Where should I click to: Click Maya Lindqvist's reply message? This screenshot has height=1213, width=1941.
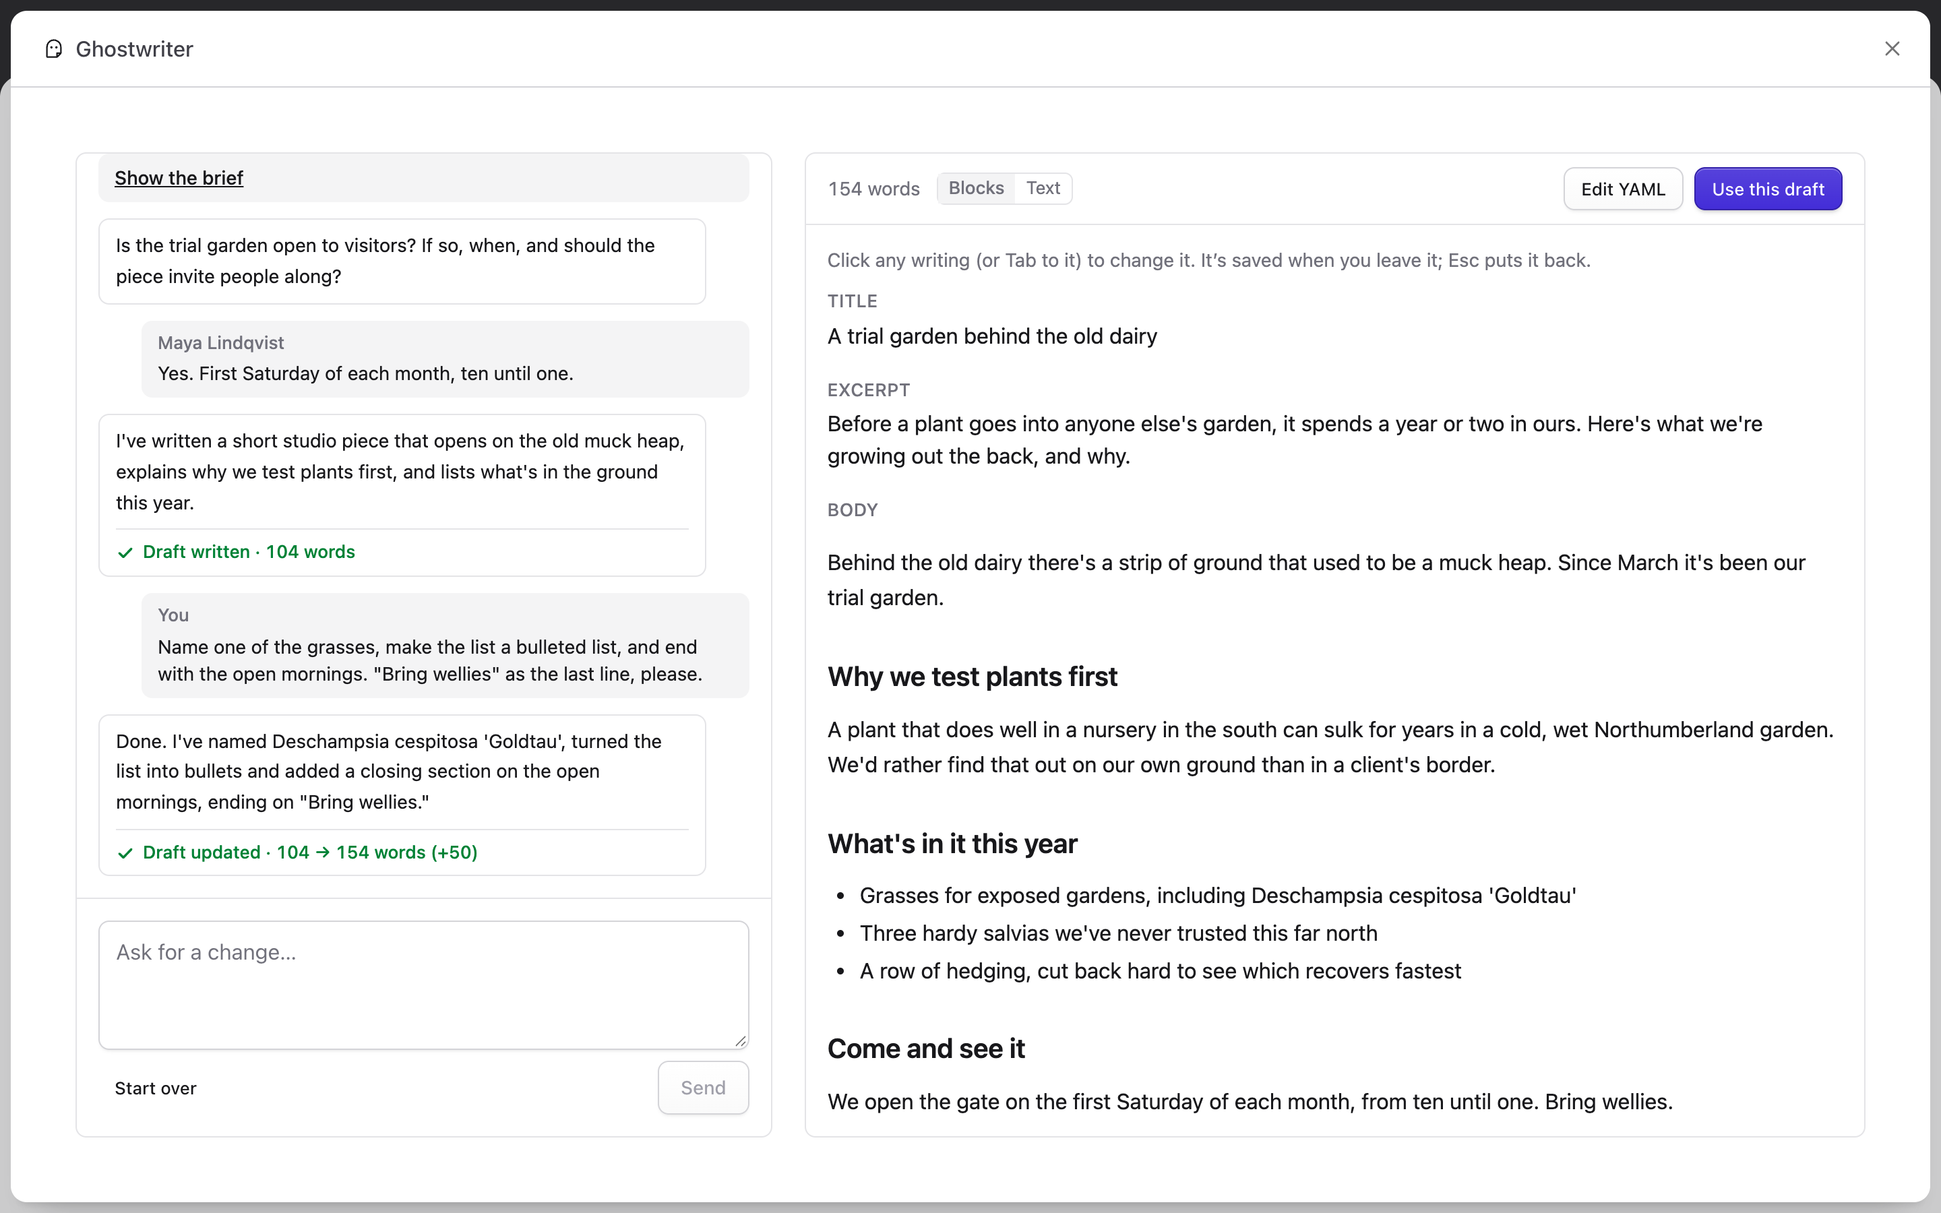445,359
